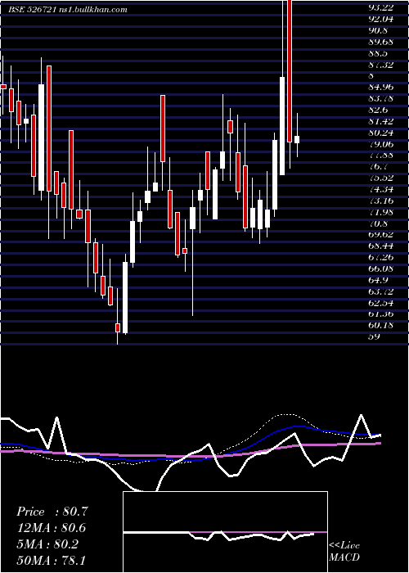409x573 pixels.
Task: Click the 69.62 price axis label
Action: click(381, 235)
